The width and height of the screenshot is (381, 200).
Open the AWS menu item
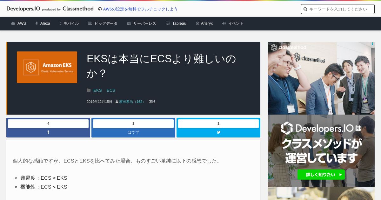click(x=22, y=23)
